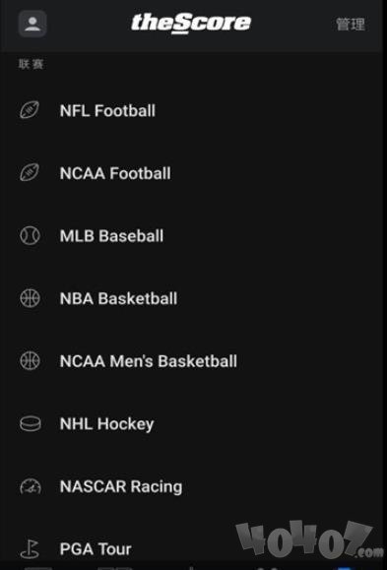Screen dimensions: 387x570
Task: Click theScore logo in header
Action: point(191,24)
